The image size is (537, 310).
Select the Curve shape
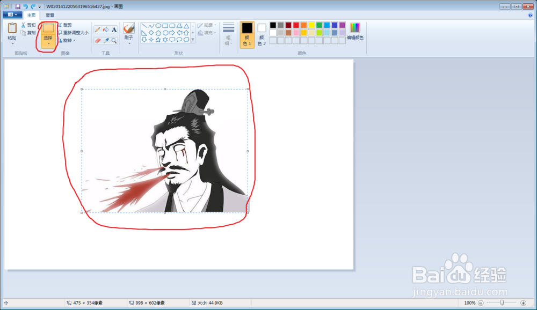pyautogui.click(x=151, y=26)
